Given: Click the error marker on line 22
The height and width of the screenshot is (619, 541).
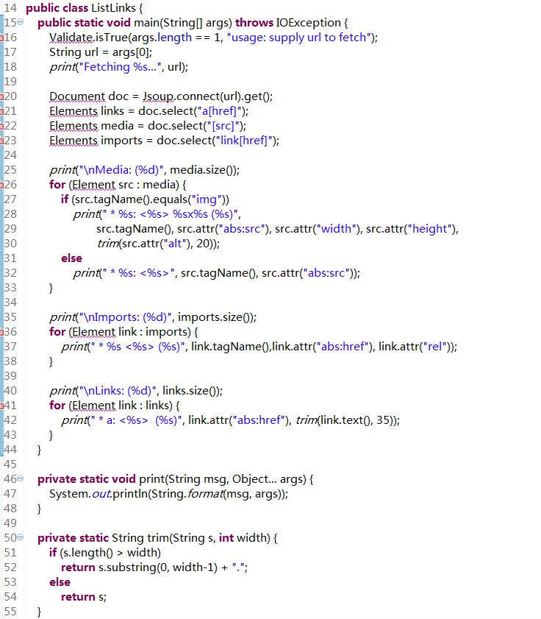Looking at the screenshot, I should tap(1, 127).
